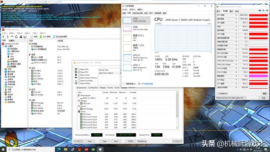Select GPU 0 NVIDIA GeForce in Task Manager
The image size is (270, 152).
pos(136,58)
